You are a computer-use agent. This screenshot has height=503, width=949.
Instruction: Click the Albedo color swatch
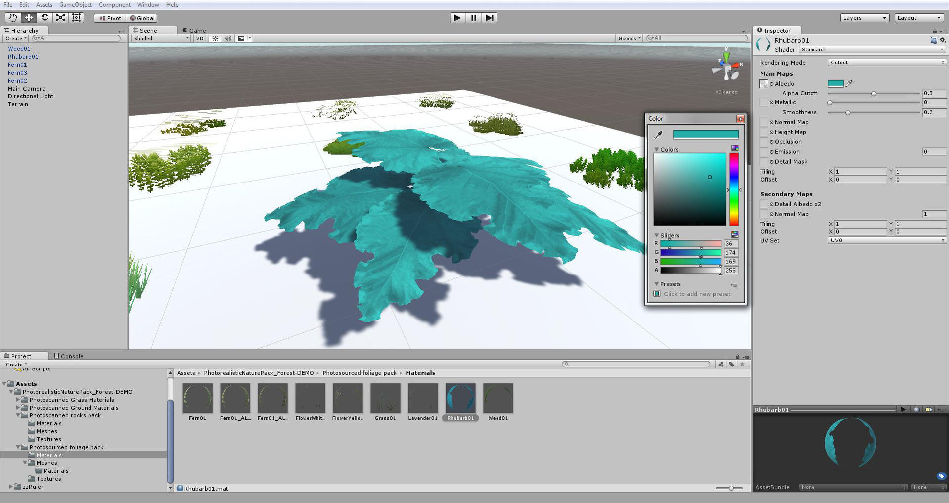point(835,84)
